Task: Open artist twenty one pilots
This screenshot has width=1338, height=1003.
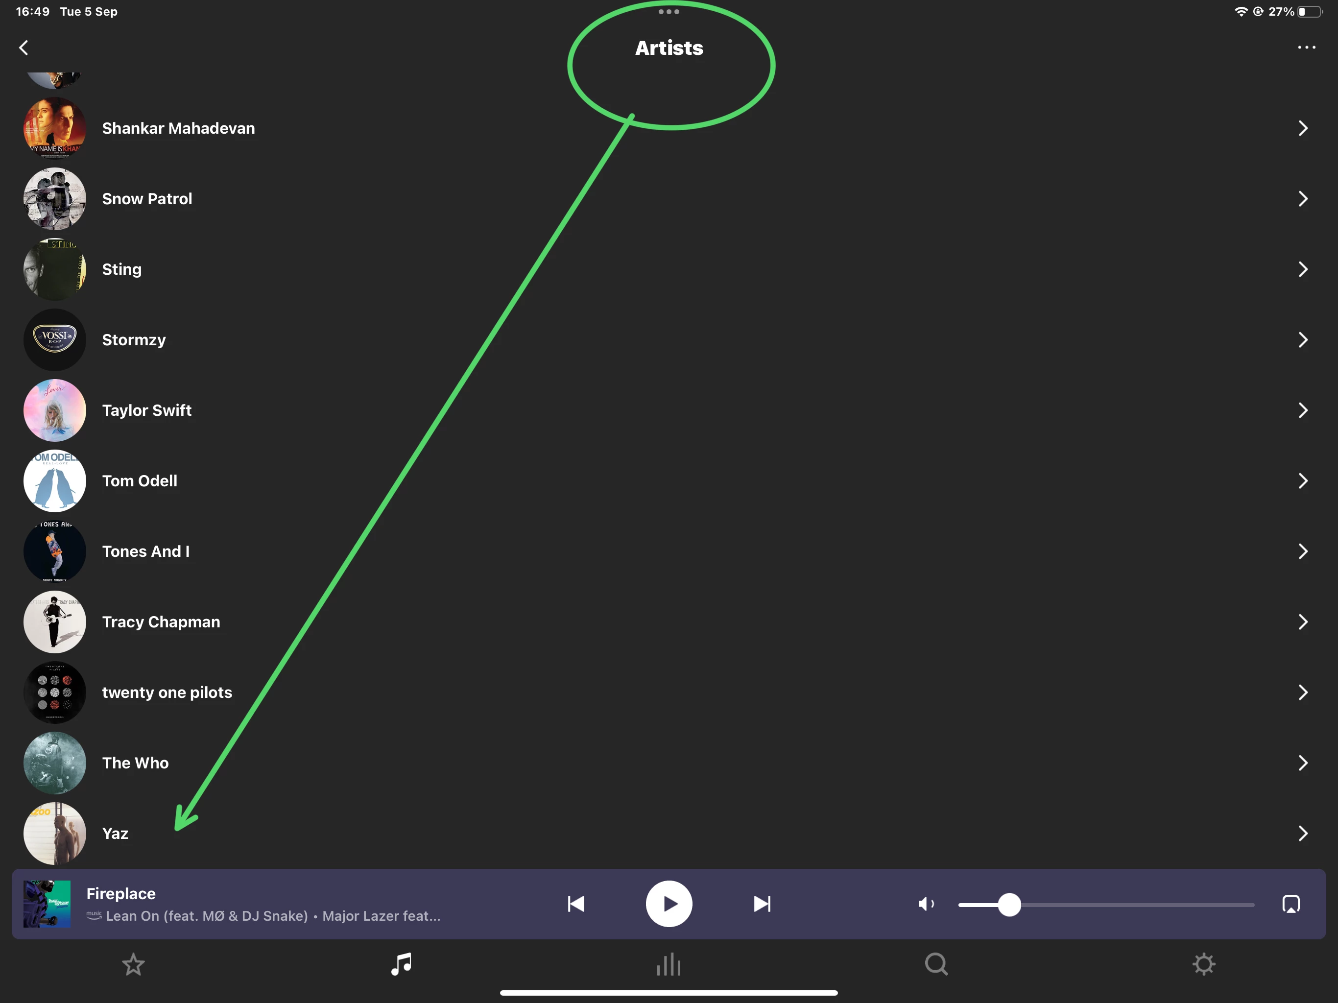Action: click(167, 693)
